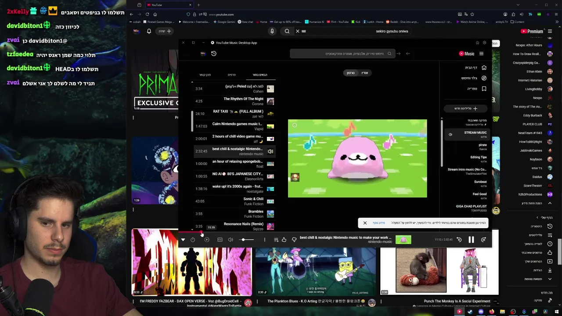Play 2 hours of chill video game music
Image resolution: width=562 pixels, height=316 pixels.
click(234, 139)
